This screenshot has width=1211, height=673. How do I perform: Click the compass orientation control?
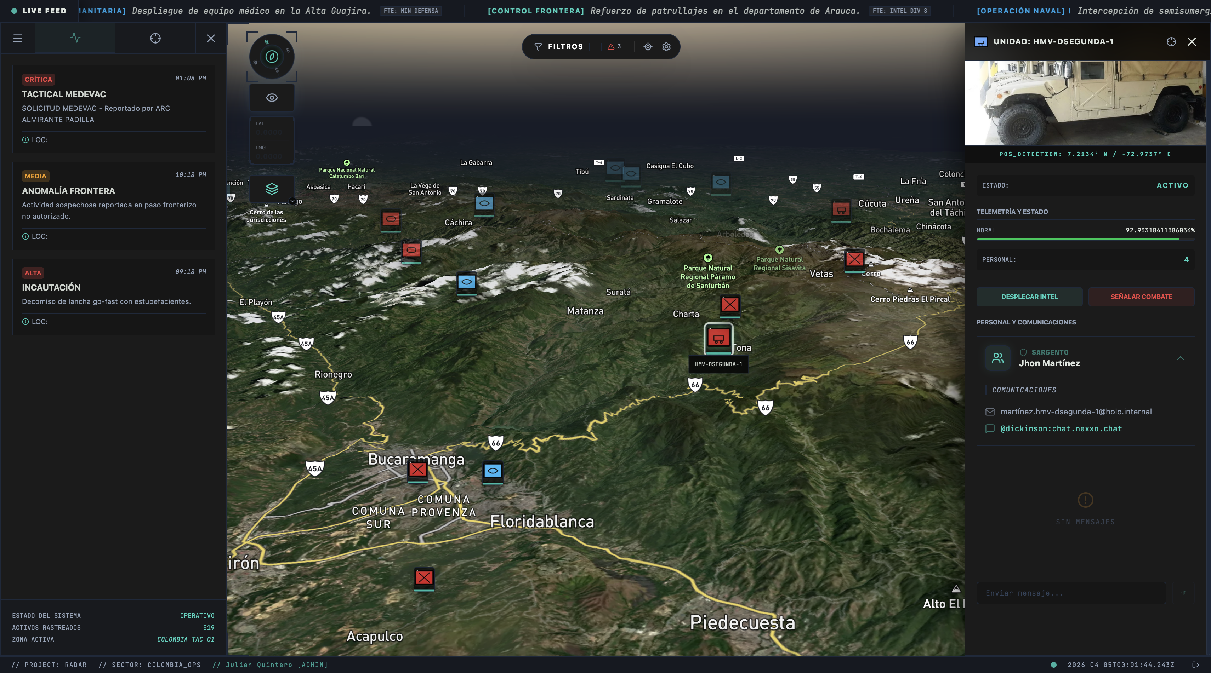point(272,57)
